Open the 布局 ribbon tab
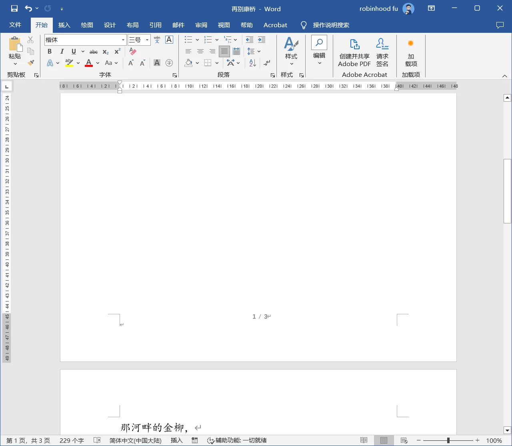The height and width of the screenshot is (446, 512). tap(132, 25)
